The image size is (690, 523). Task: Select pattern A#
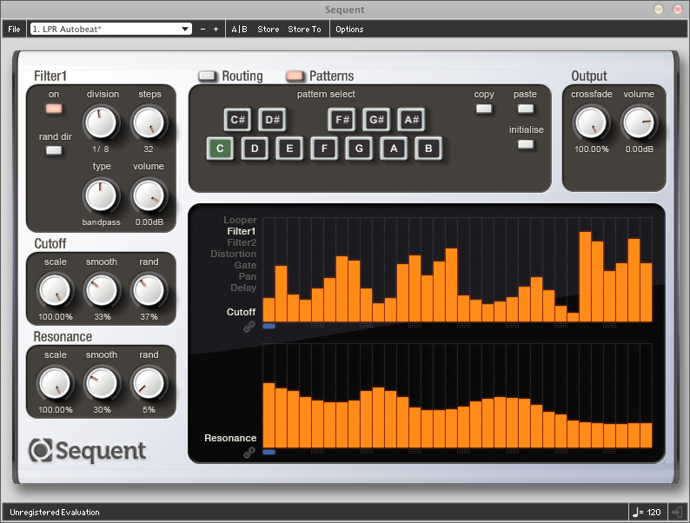pyautogui.click(x=411, y=120)
